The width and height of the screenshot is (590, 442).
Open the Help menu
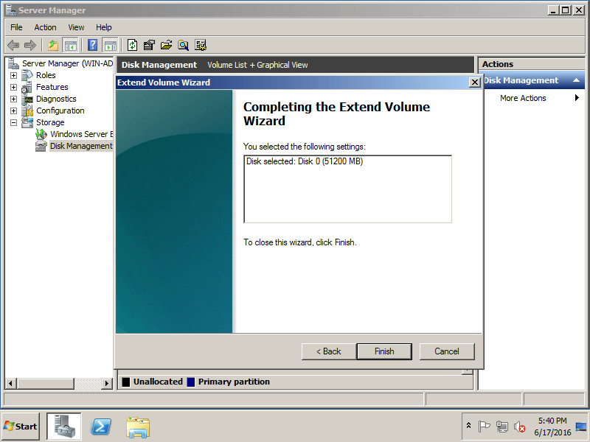(103, 27)
